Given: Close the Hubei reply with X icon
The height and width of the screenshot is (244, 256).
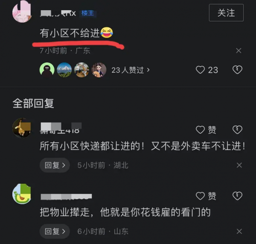Looking at the screenshot, I should pyautogui.click(x=239, y=165).
